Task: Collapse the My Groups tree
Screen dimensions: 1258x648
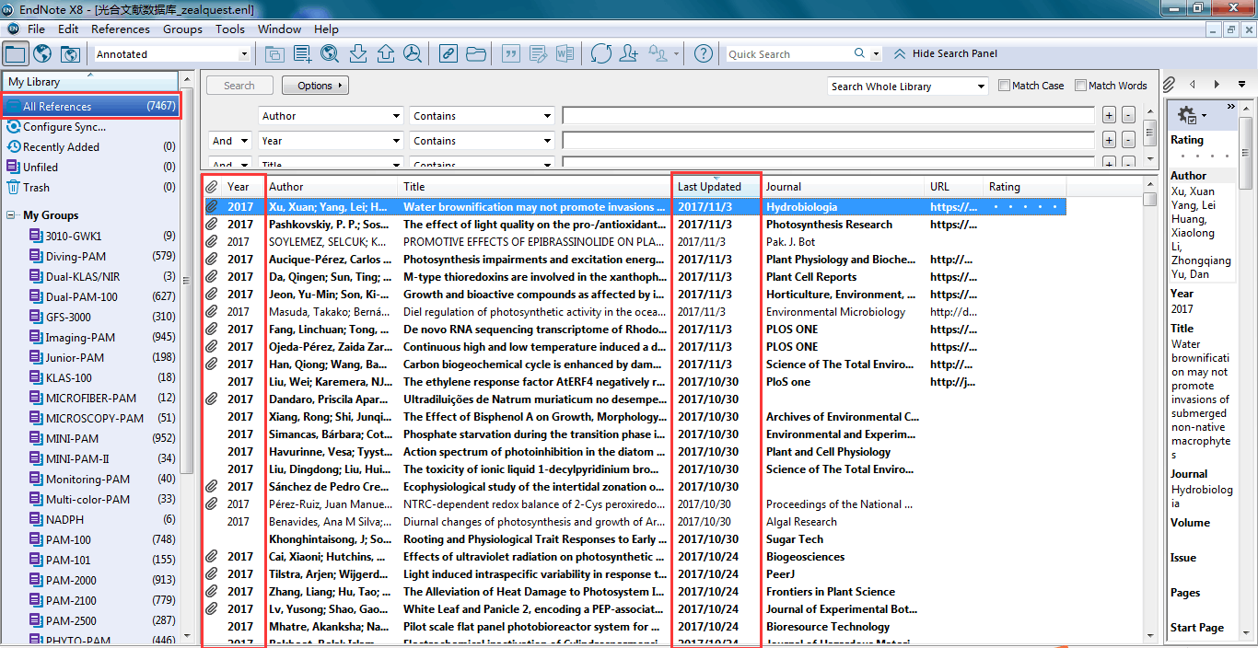Action: pyautogui.click(x=11, y=215)
